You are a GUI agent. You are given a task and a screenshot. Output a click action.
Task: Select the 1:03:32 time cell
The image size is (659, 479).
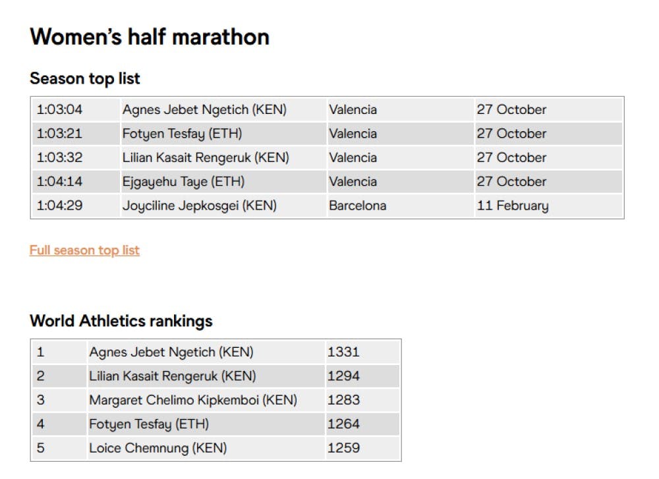pos(59,157)
